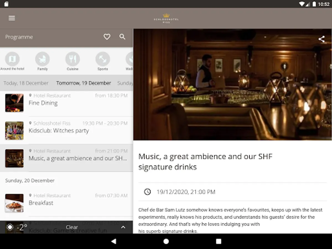The width and height of the screenshot is (332, 249).
Task: Tap the Breakfast thumbnail image
Action: (14, 203)
